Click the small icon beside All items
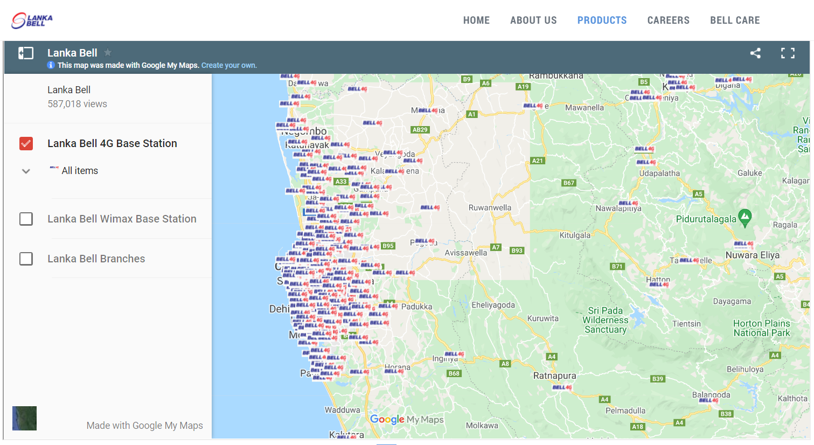This screenshot has height=445, width=814. pos(54,168)
